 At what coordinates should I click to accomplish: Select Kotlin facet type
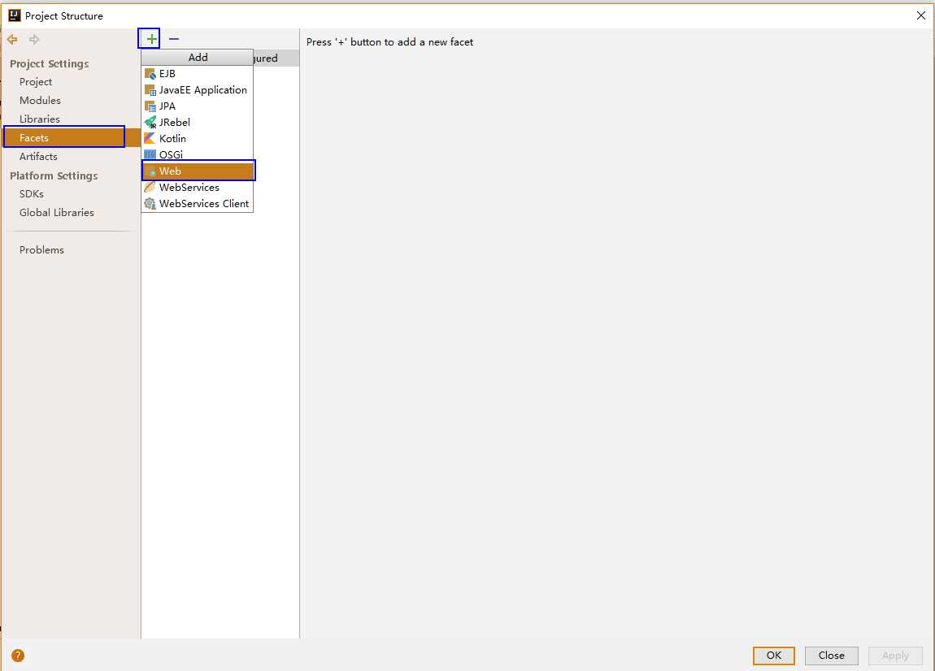coord(198,138)
